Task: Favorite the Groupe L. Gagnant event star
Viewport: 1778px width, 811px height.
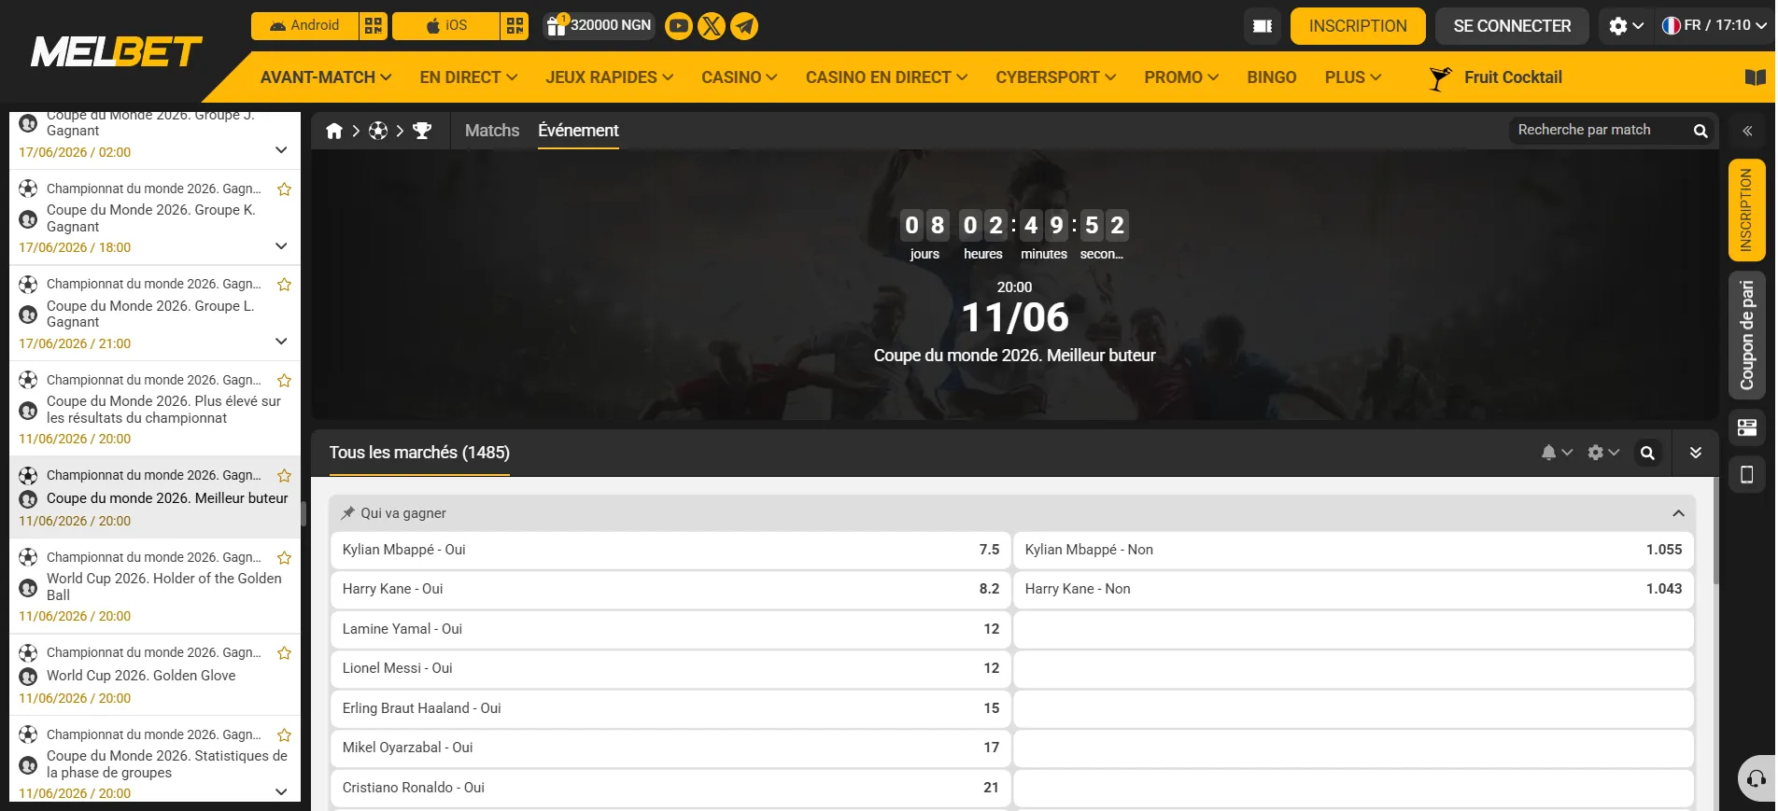Action: [285, 285]
